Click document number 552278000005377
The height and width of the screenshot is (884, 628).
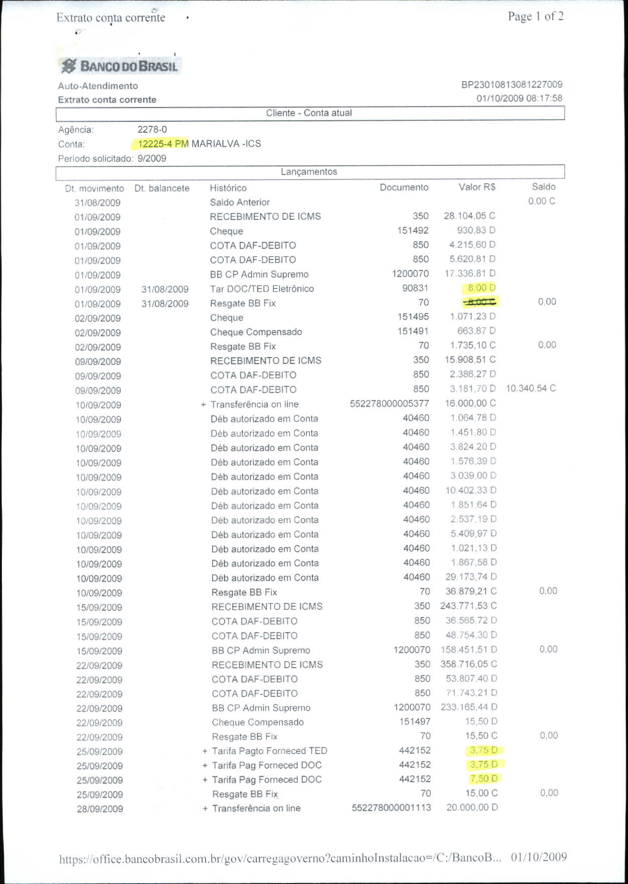click(x=389, y=403)
